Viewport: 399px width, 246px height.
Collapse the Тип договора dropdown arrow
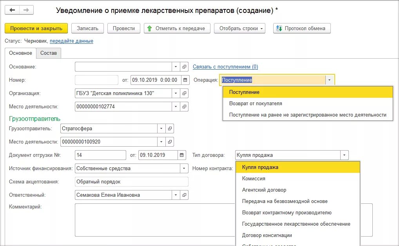pyautogui.click(x=344, y=155)
